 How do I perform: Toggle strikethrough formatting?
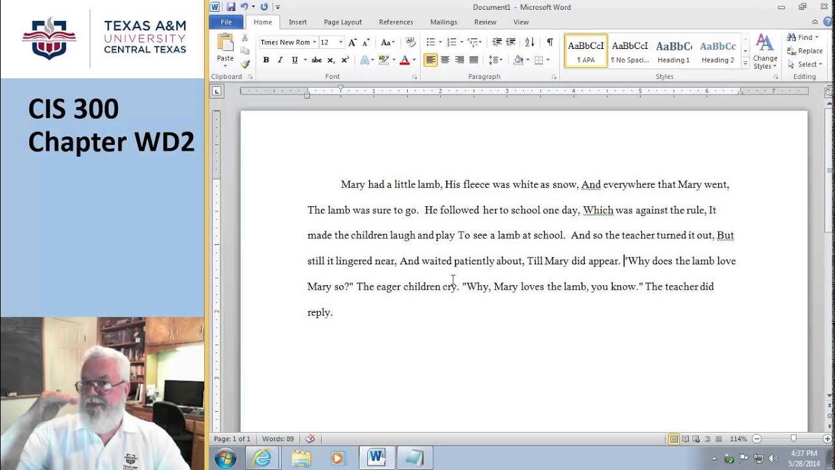316,60
